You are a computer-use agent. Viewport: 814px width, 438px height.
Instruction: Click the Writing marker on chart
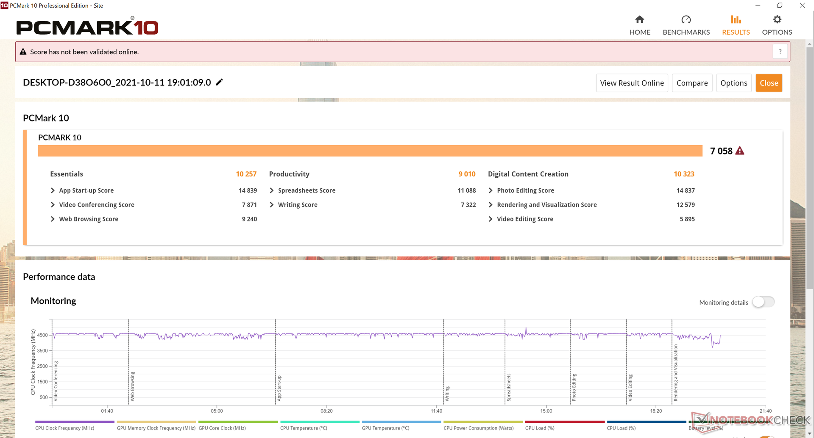point(447,394)
